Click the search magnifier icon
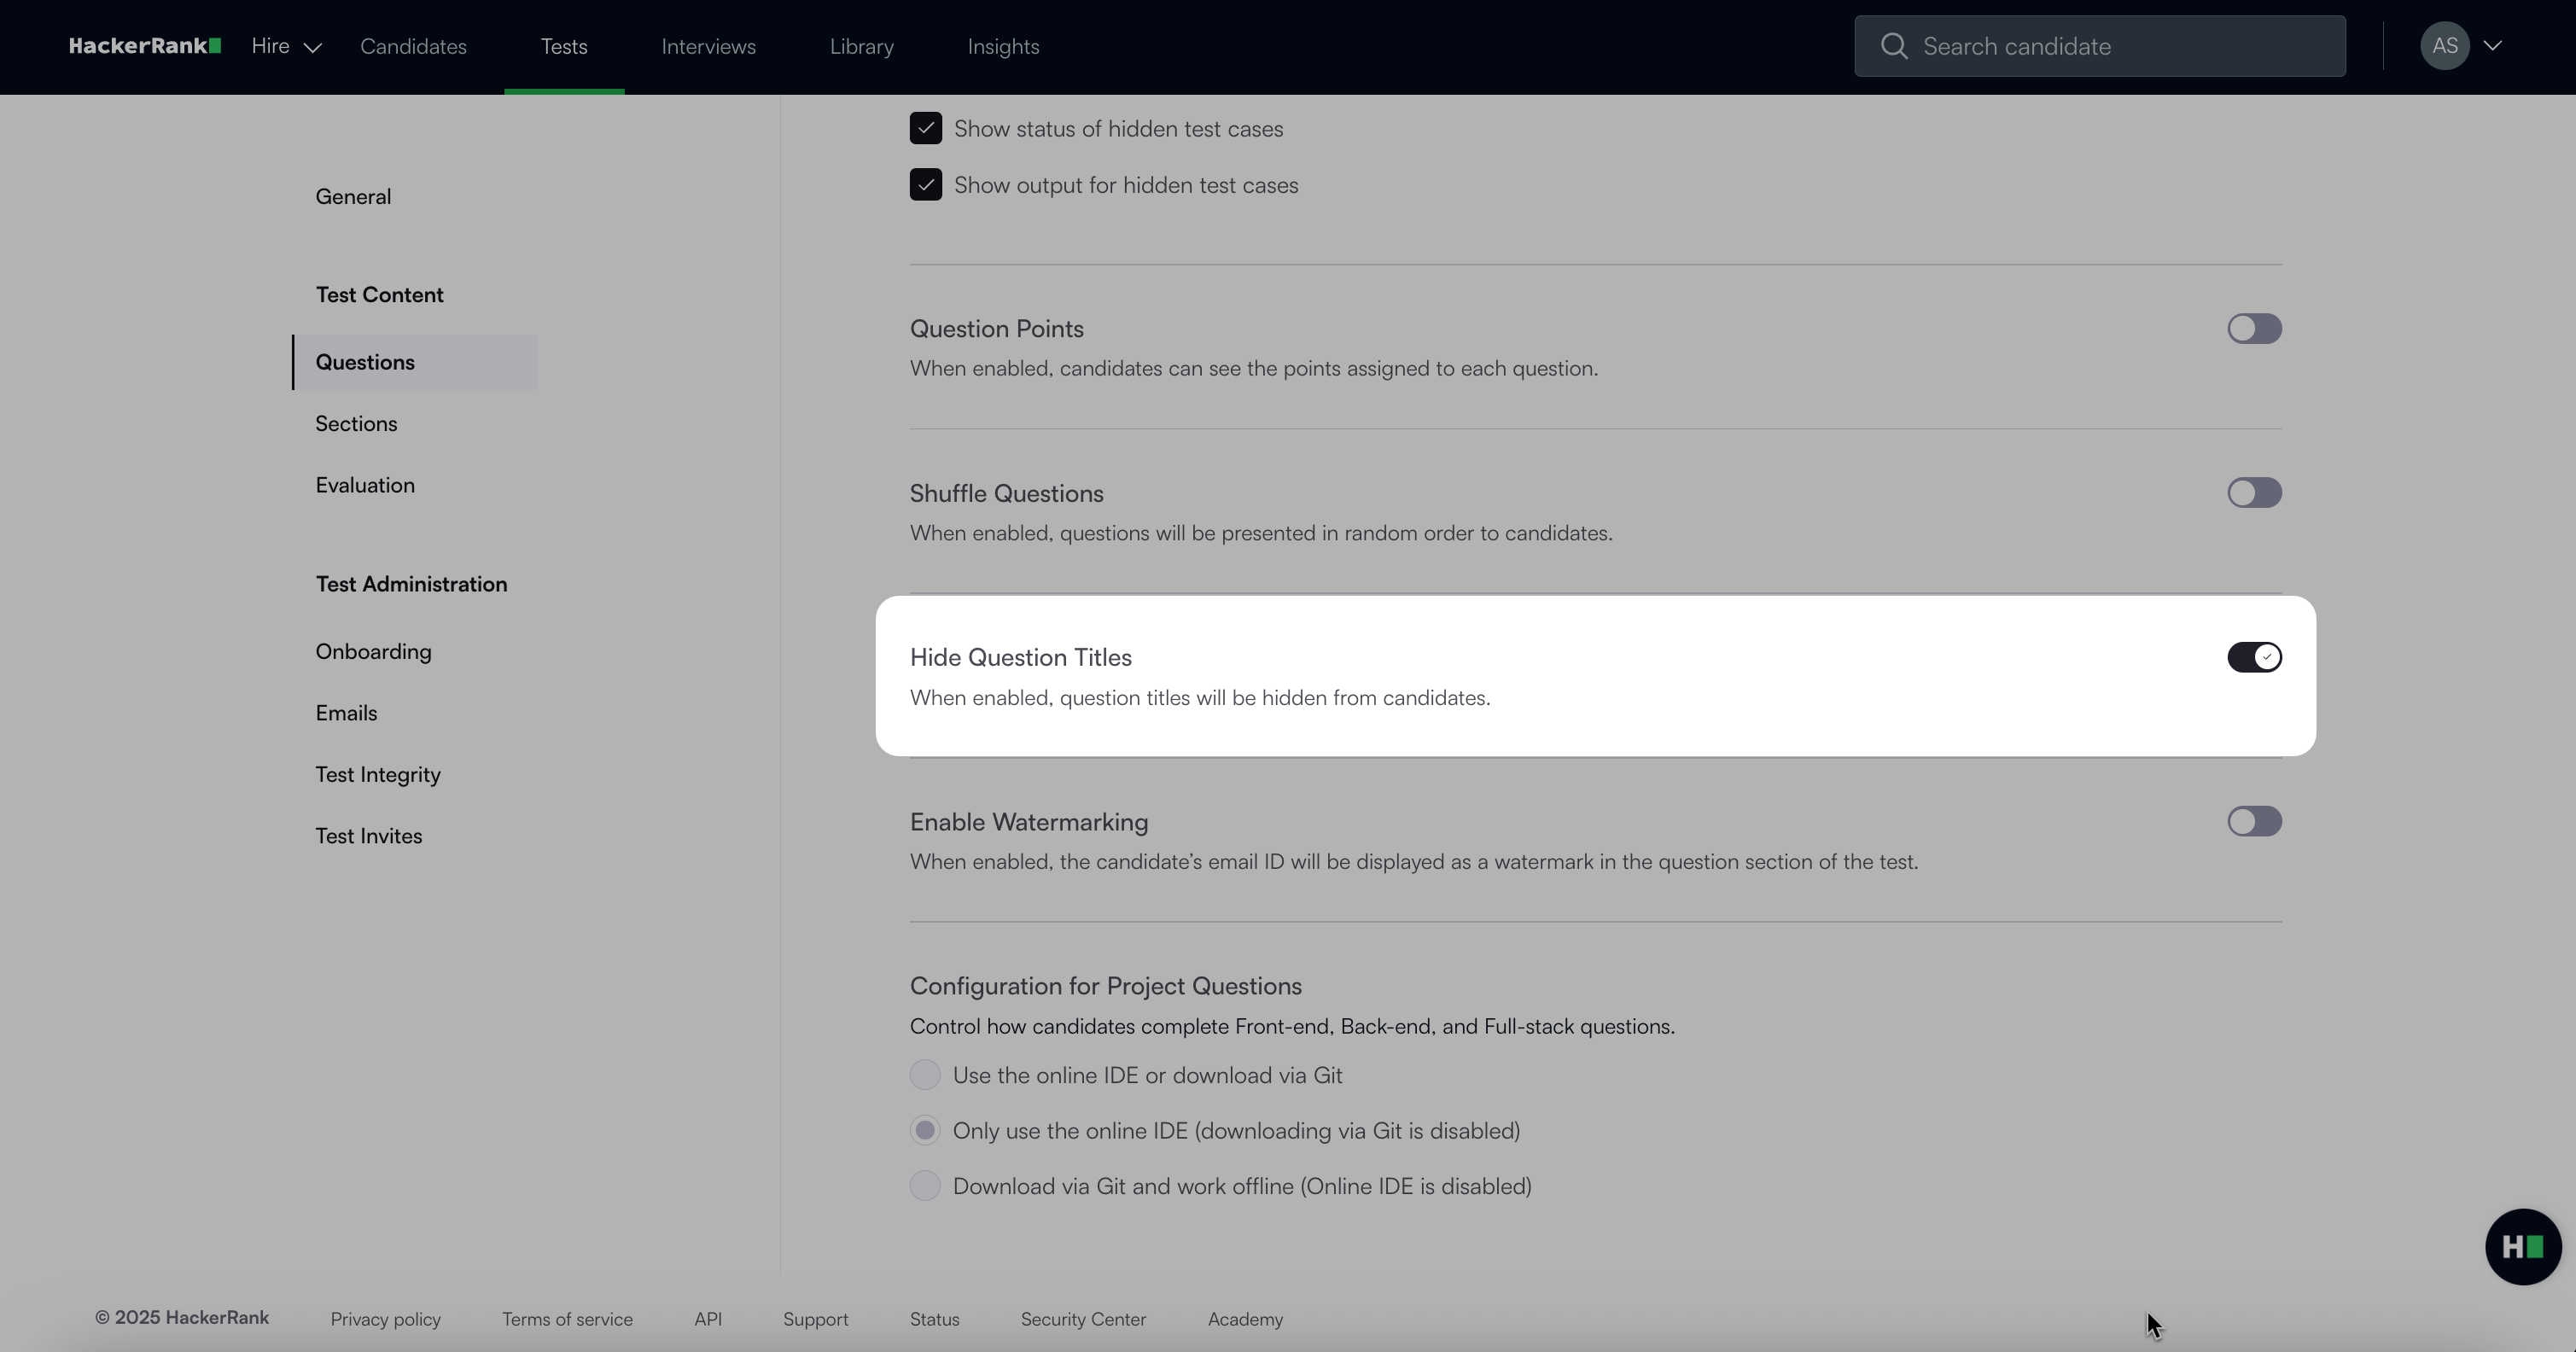Viewport: 2576px width, 1352px height. point(1893,46)
